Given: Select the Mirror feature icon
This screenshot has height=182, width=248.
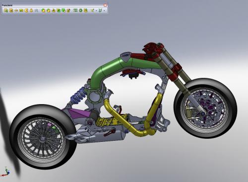Looking at the screenshot, I should (x=85, y=10).
